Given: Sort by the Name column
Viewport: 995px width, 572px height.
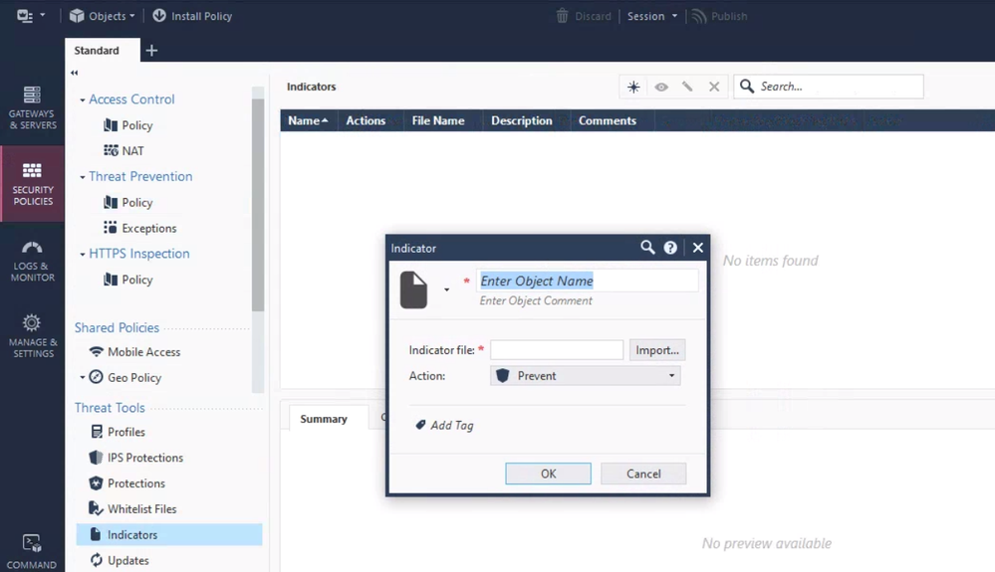Looking at the screenshot, I should pos(308,120).
